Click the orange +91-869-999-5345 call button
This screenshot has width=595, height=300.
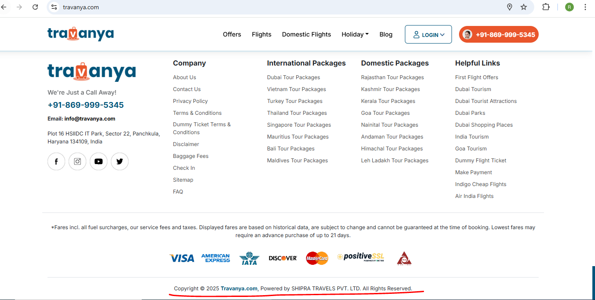(x=499, y=35)
